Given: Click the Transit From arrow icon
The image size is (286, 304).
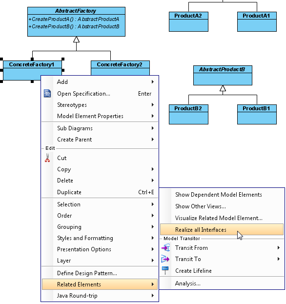Looking at the screenshot, I should coord(165,248).
